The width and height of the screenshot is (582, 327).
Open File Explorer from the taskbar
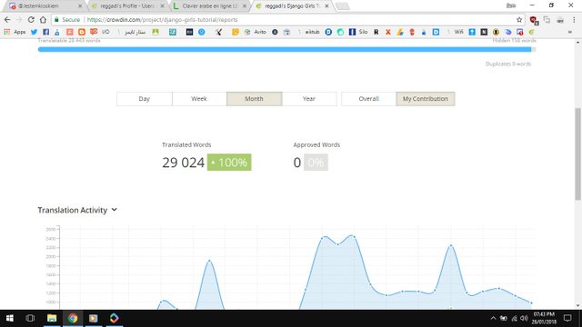[x=52, y=318]
